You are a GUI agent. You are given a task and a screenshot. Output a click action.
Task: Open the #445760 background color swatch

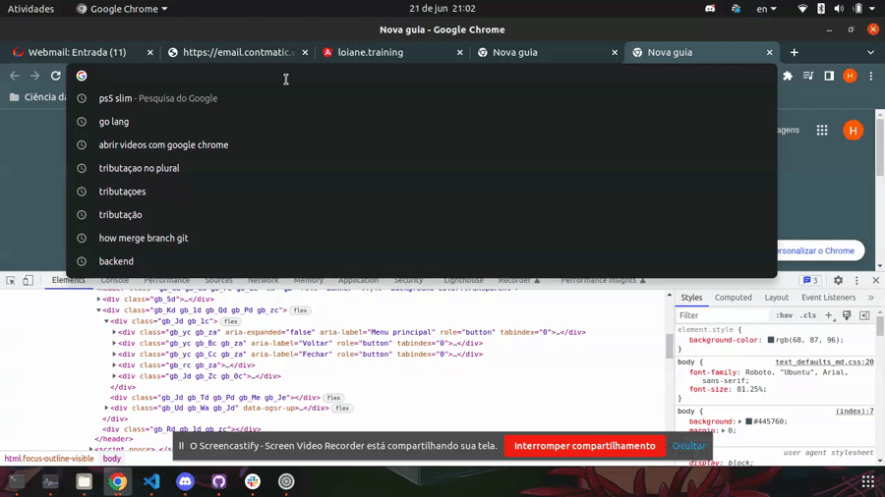pos(748,421)
